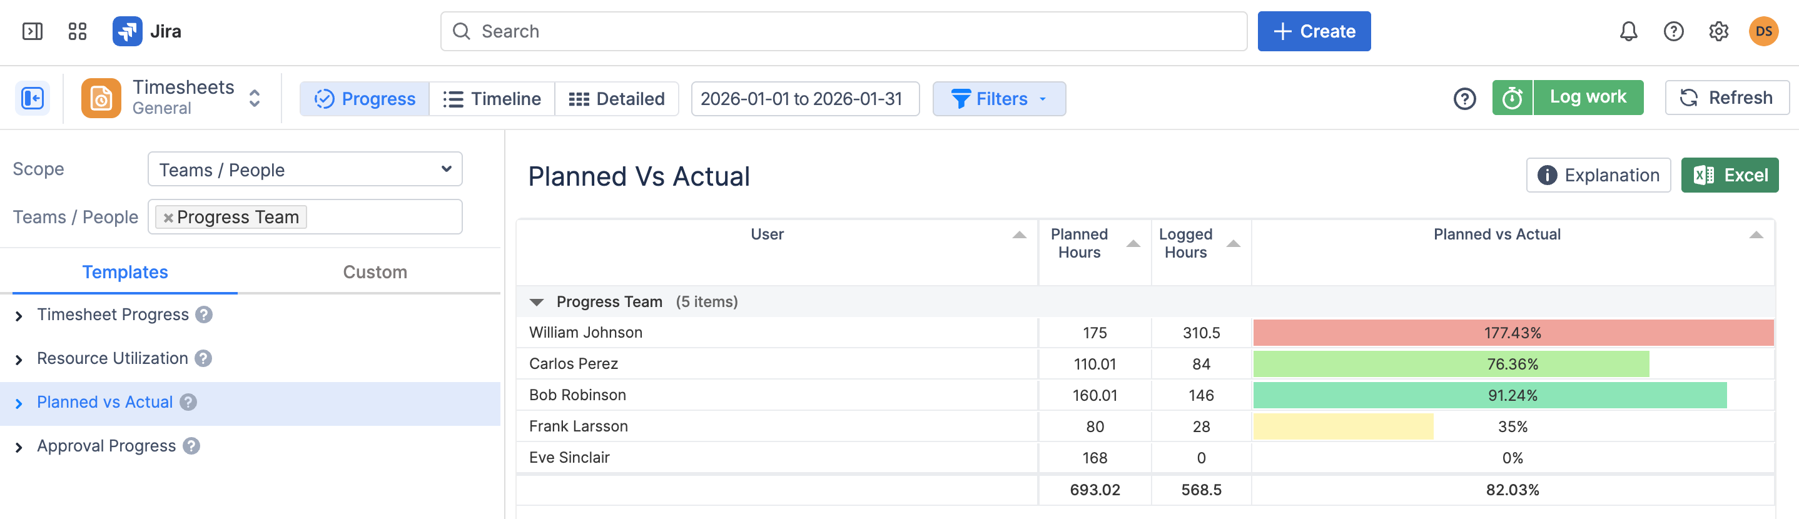Switch to the Timeline view

pos(492,99)
